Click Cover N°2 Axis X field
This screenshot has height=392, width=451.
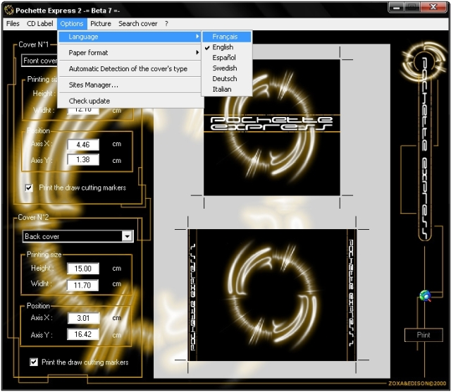[84, 318]
